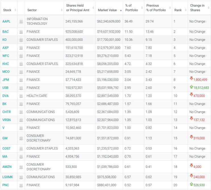Open the KO stock link
The width and height of the screenshot is (211, 190).
[5, 40]
